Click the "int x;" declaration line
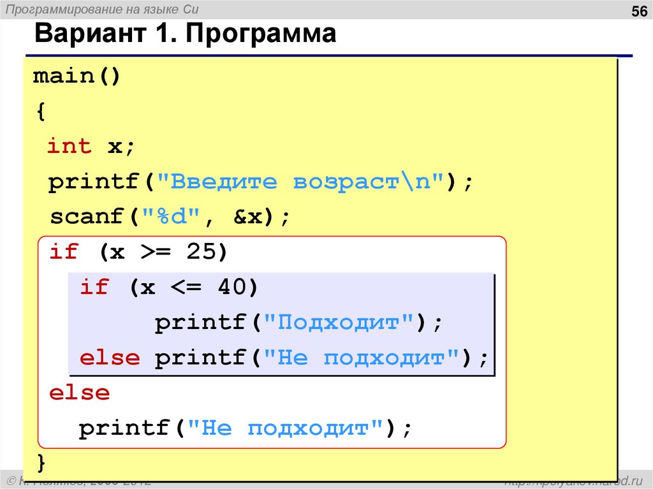Viewport: 653px width, 489px height. coord(91,146)
